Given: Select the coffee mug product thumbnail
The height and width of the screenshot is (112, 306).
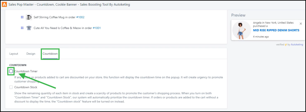Looking at the screenshot, I should 29,17.
